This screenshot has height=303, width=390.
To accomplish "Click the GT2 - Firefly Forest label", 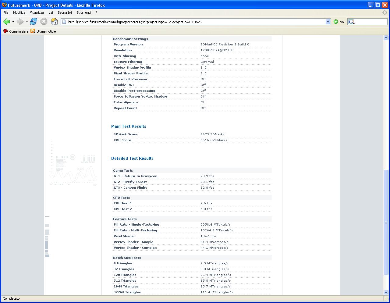I will [x=130, y=182].
